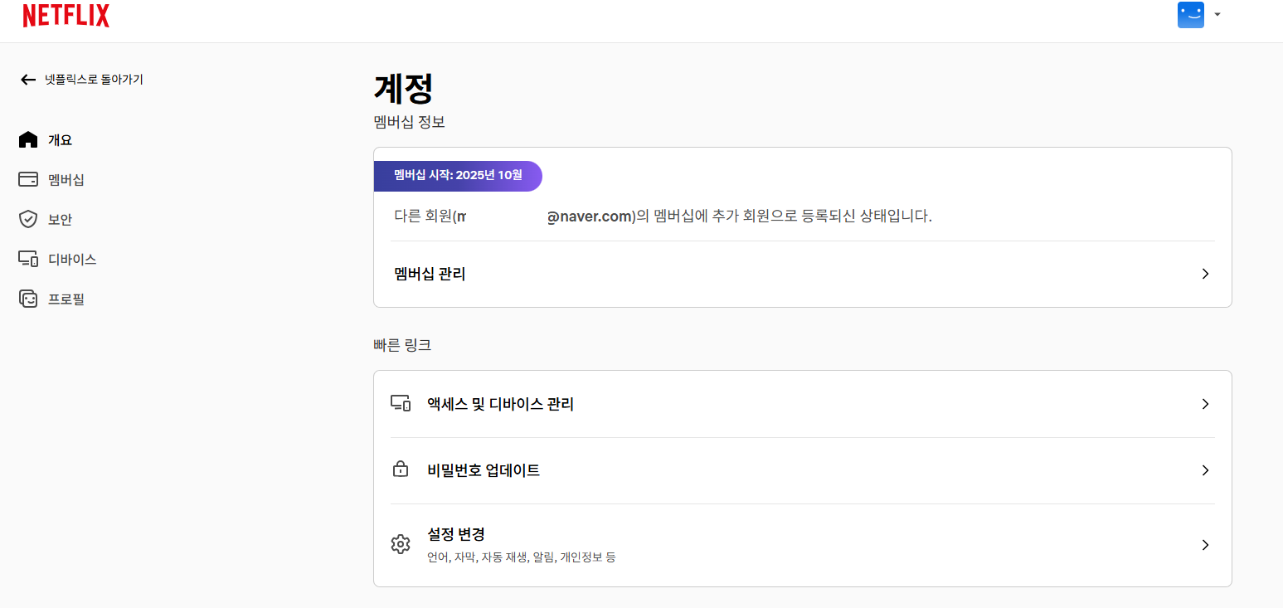This screenshot has height=608, width=1283.
Task: Click the 계정 page heading
Action: click(404, 88)
